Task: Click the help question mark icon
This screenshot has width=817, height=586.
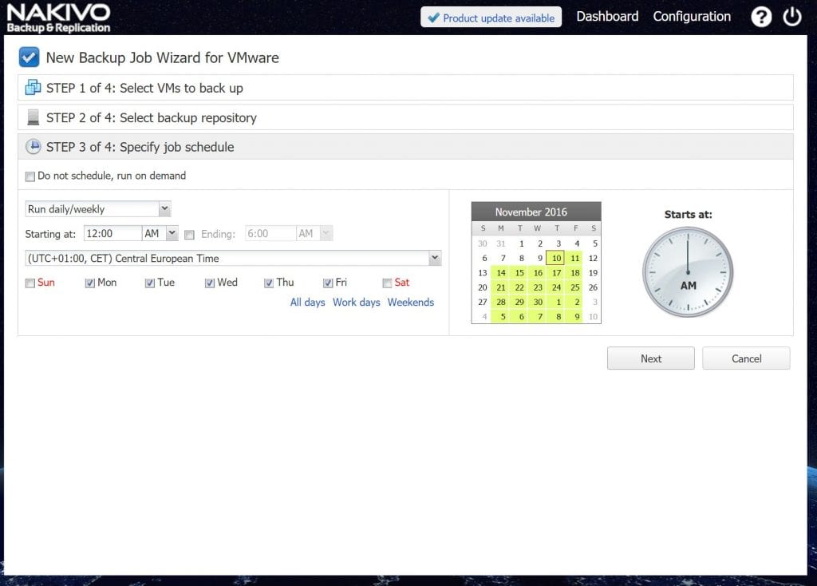Action: [x=761, y=17]
